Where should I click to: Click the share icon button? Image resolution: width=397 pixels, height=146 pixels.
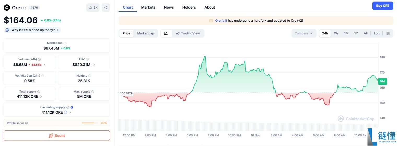[106, 8]
